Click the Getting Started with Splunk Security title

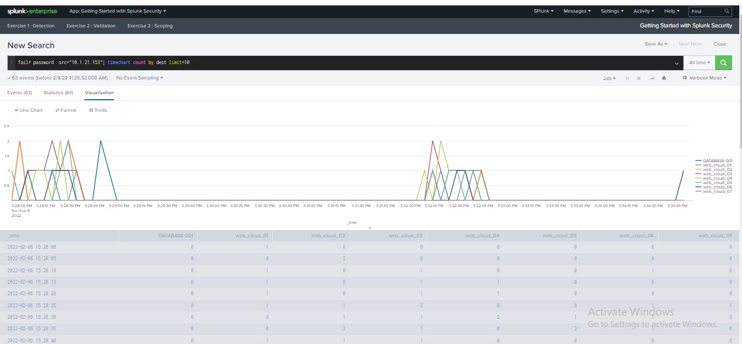pyautogui.click(x=686, y=26)
